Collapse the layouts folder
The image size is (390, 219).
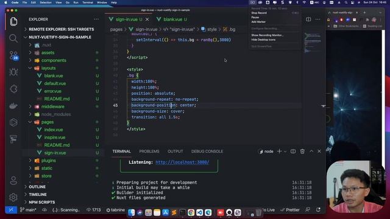49,68
